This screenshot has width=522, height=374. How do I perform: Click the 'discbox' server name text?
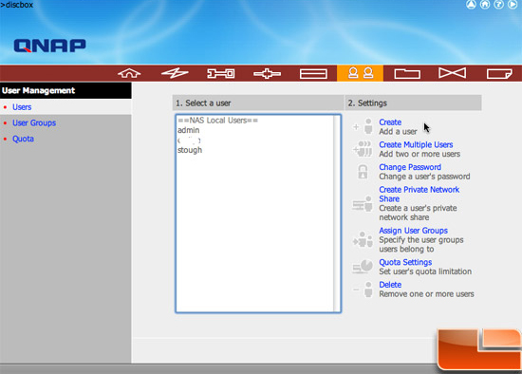[x=19, y=5]
